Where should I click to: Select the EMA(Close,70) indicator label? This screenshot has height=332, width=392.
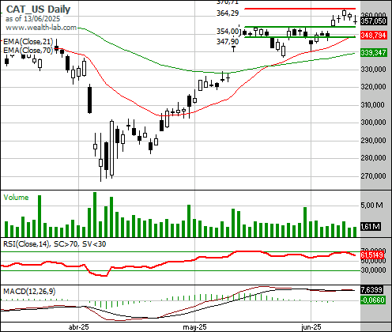coord(28,50)
